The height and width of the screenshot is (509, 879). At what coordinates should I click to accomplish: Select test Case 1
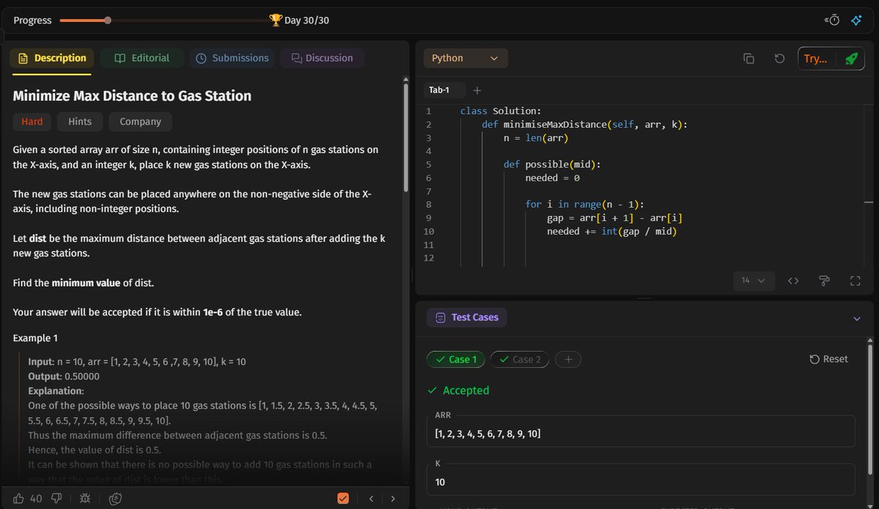tap(456, 360)
